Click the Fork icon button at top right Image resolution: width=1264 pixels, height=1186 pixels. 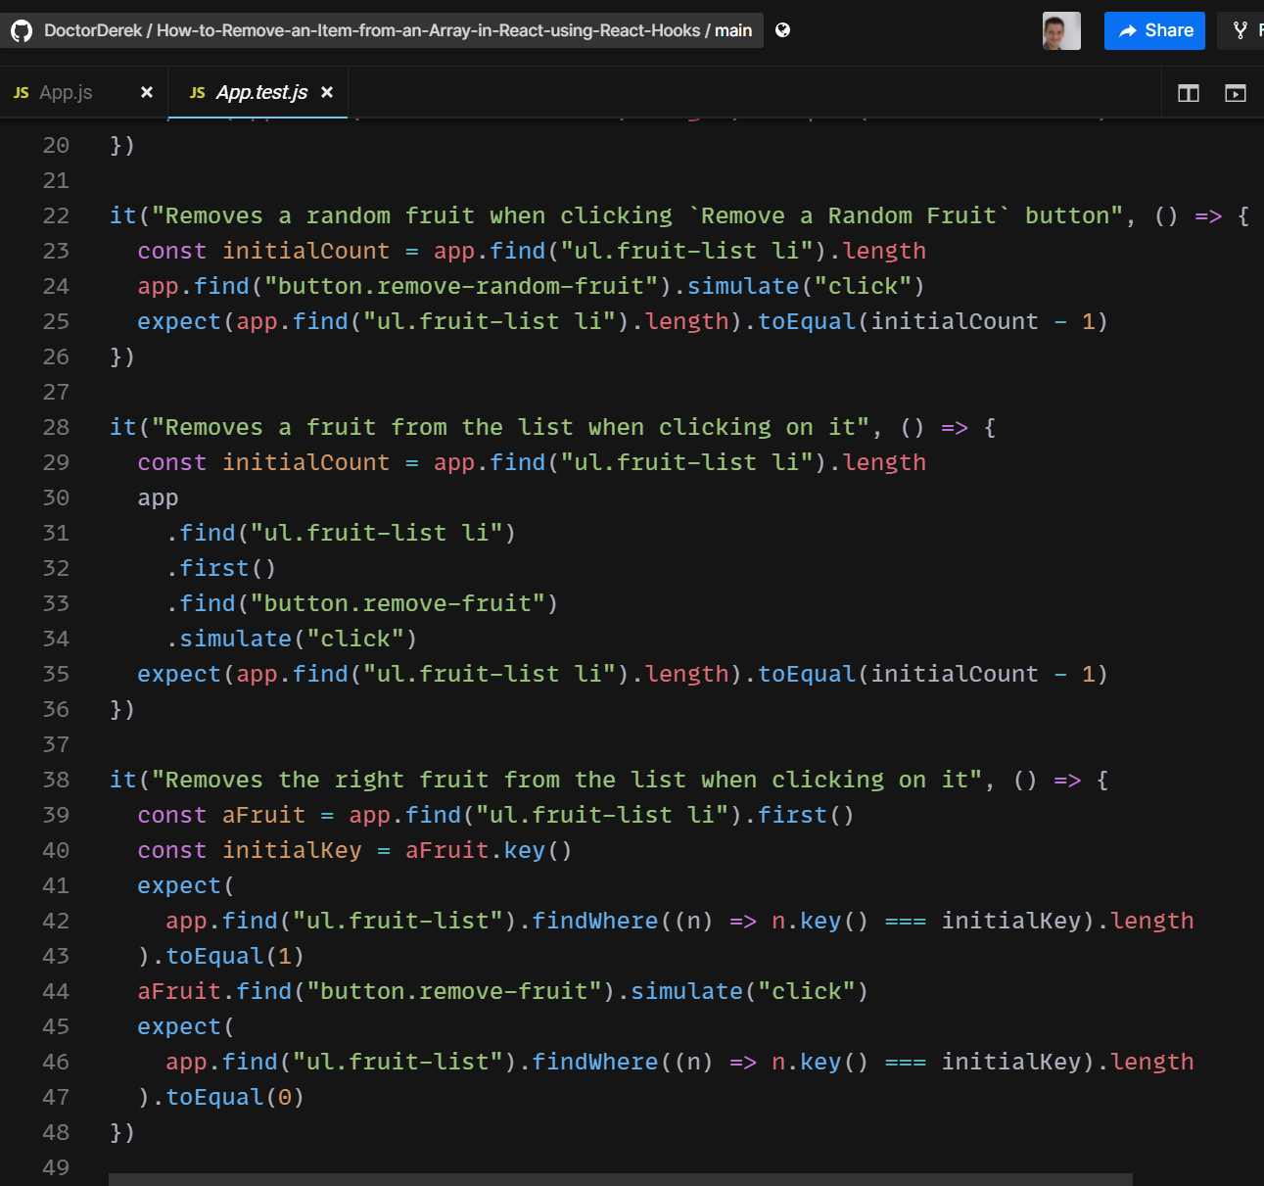(1239, 30)
